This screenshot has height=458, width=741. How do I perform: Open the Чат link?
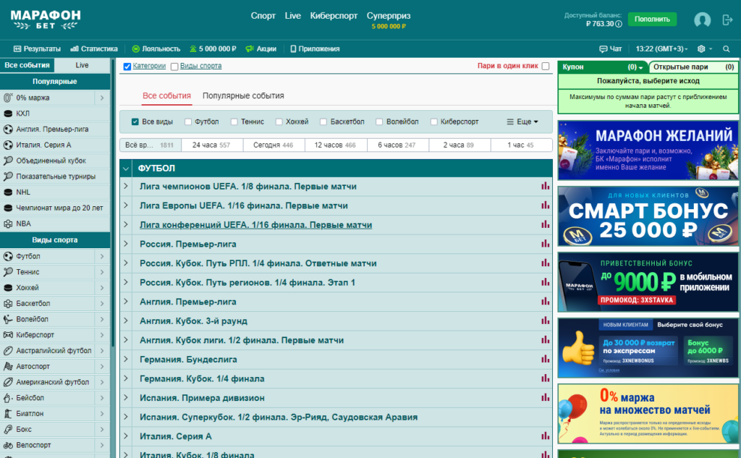[611, 48]
